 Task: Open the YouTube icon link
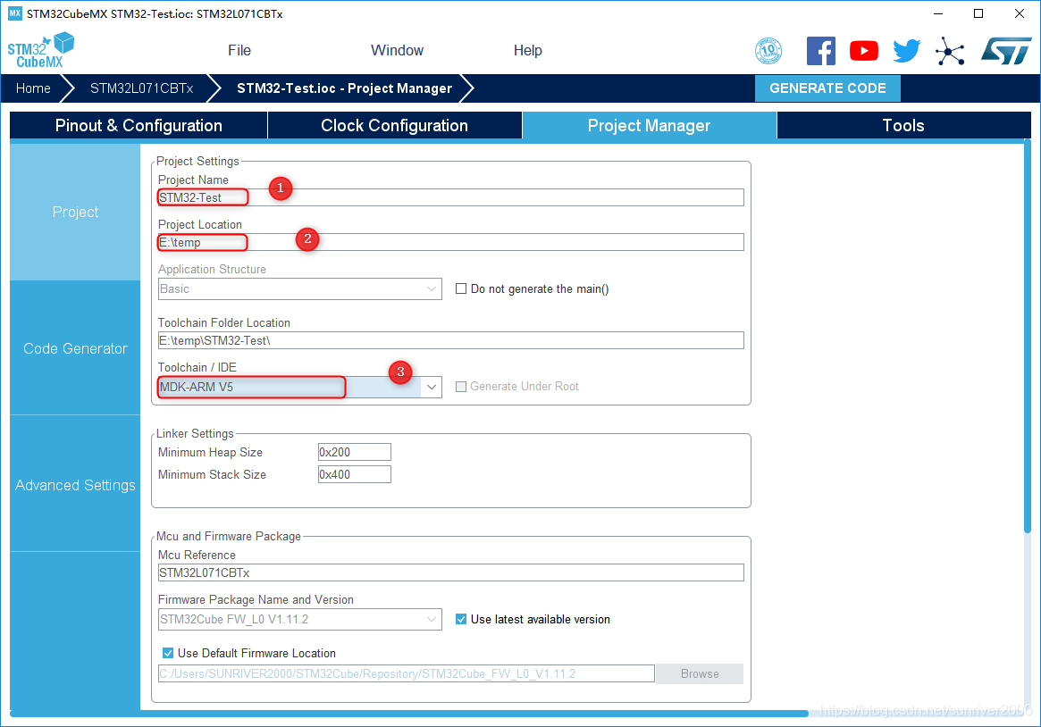coord(864,51)
